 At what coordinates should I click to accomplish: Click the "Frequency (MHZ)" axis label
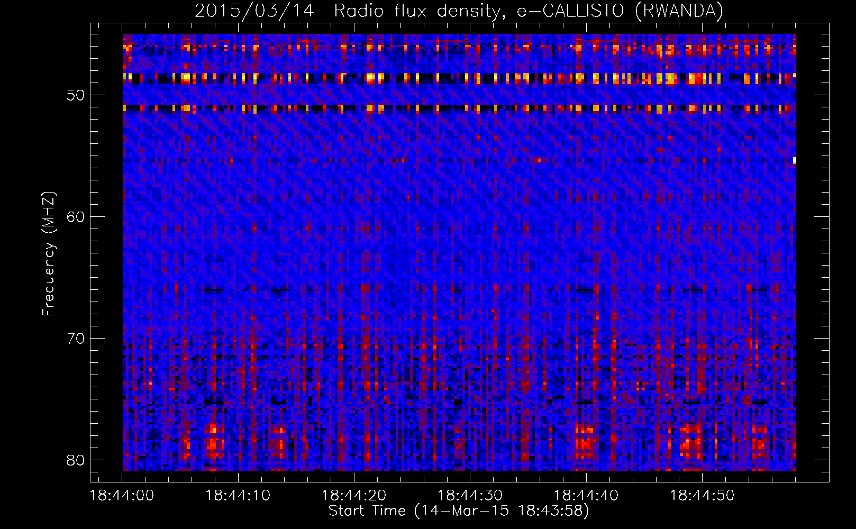pyautogui.click(x=49, y=254)
